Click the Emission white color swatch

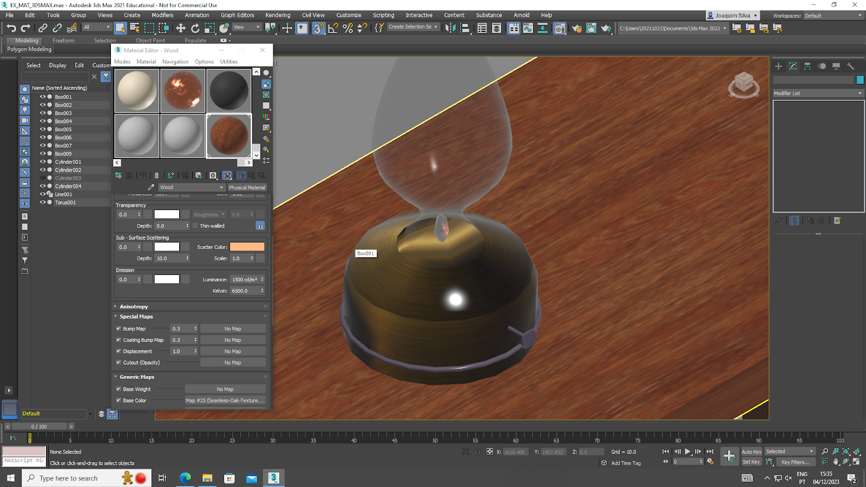click(167, 279)
